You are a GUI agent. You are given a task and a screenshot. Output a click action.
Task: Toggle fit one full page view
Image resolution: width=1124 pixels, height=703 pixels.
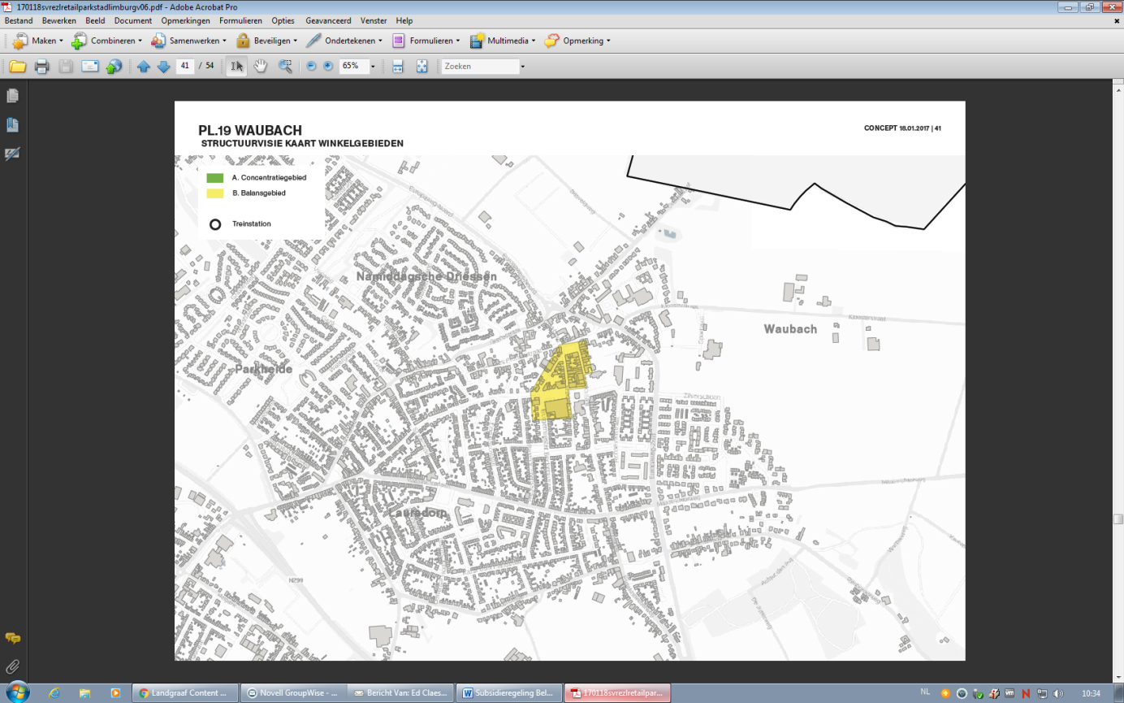pos(422,67)
